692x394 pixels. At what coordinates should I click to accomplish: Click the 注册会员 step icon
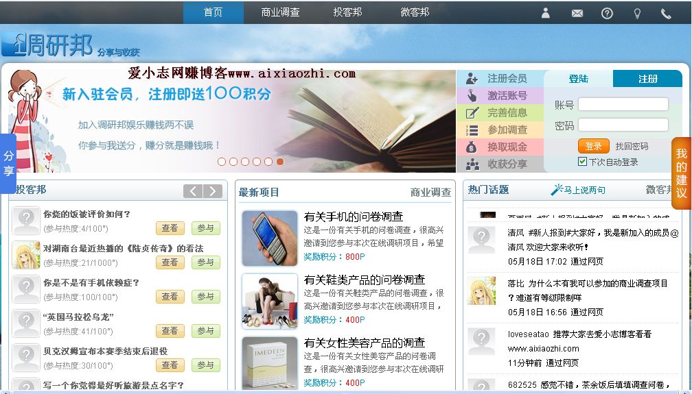click(x=472, y=78)
